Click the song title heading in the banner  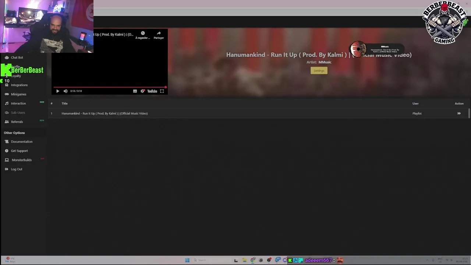319,55
